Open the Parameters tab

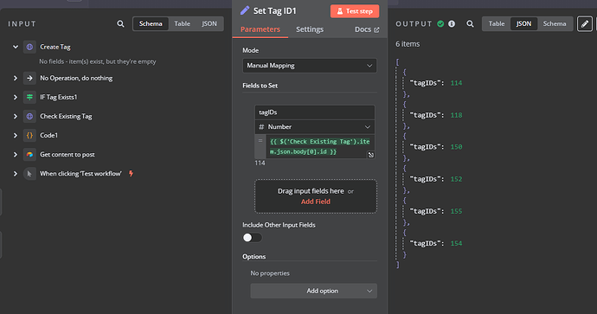coord(260,29)
